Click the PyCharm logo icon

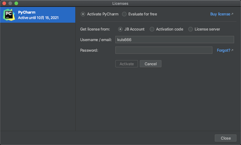click(9, 15)
